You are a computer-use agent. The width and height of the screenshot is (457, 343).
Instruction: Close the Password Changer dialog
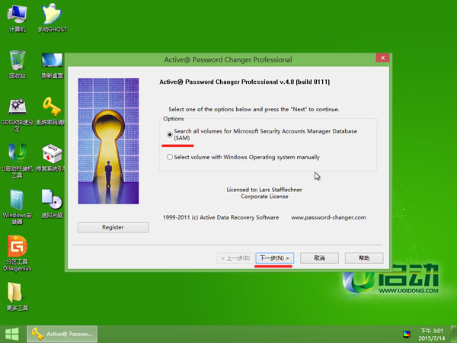pyautogui.click(x=382, y=58)
